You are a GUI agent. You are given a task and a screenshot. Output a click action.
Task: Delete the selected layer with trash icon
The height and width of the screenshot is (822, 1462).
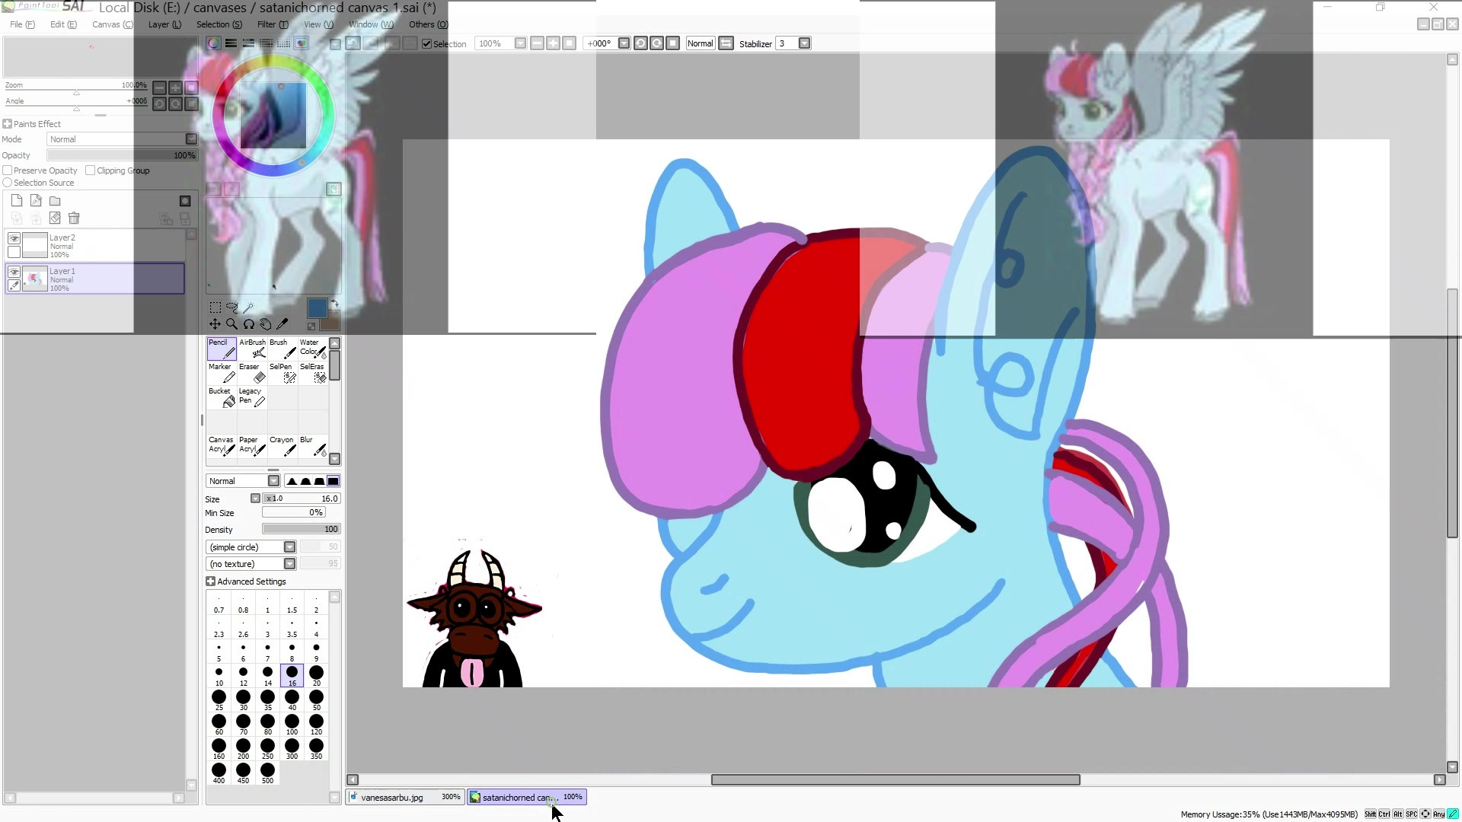coord(74,218)
